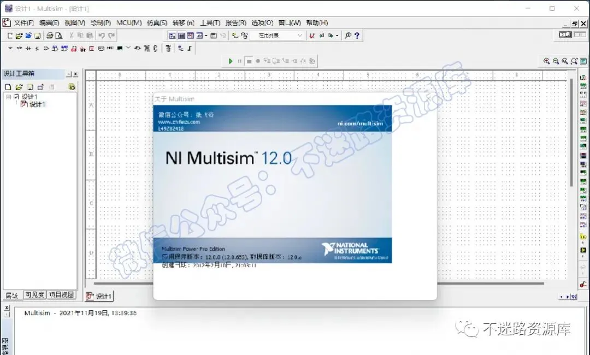Screen dimensions: 590x355
Task: Open print preview from standard toolbar
Action: (x=58, y=35)
